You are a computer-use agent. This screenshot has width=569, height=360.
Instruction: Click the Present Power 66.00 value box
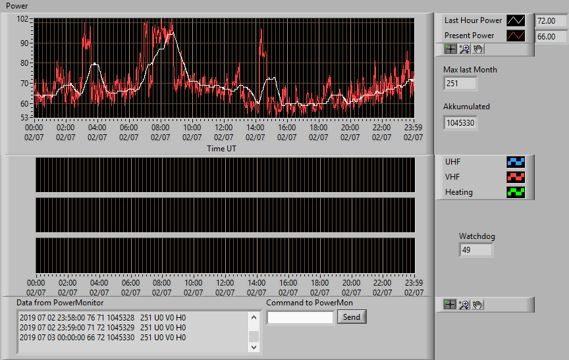point(551,37)
